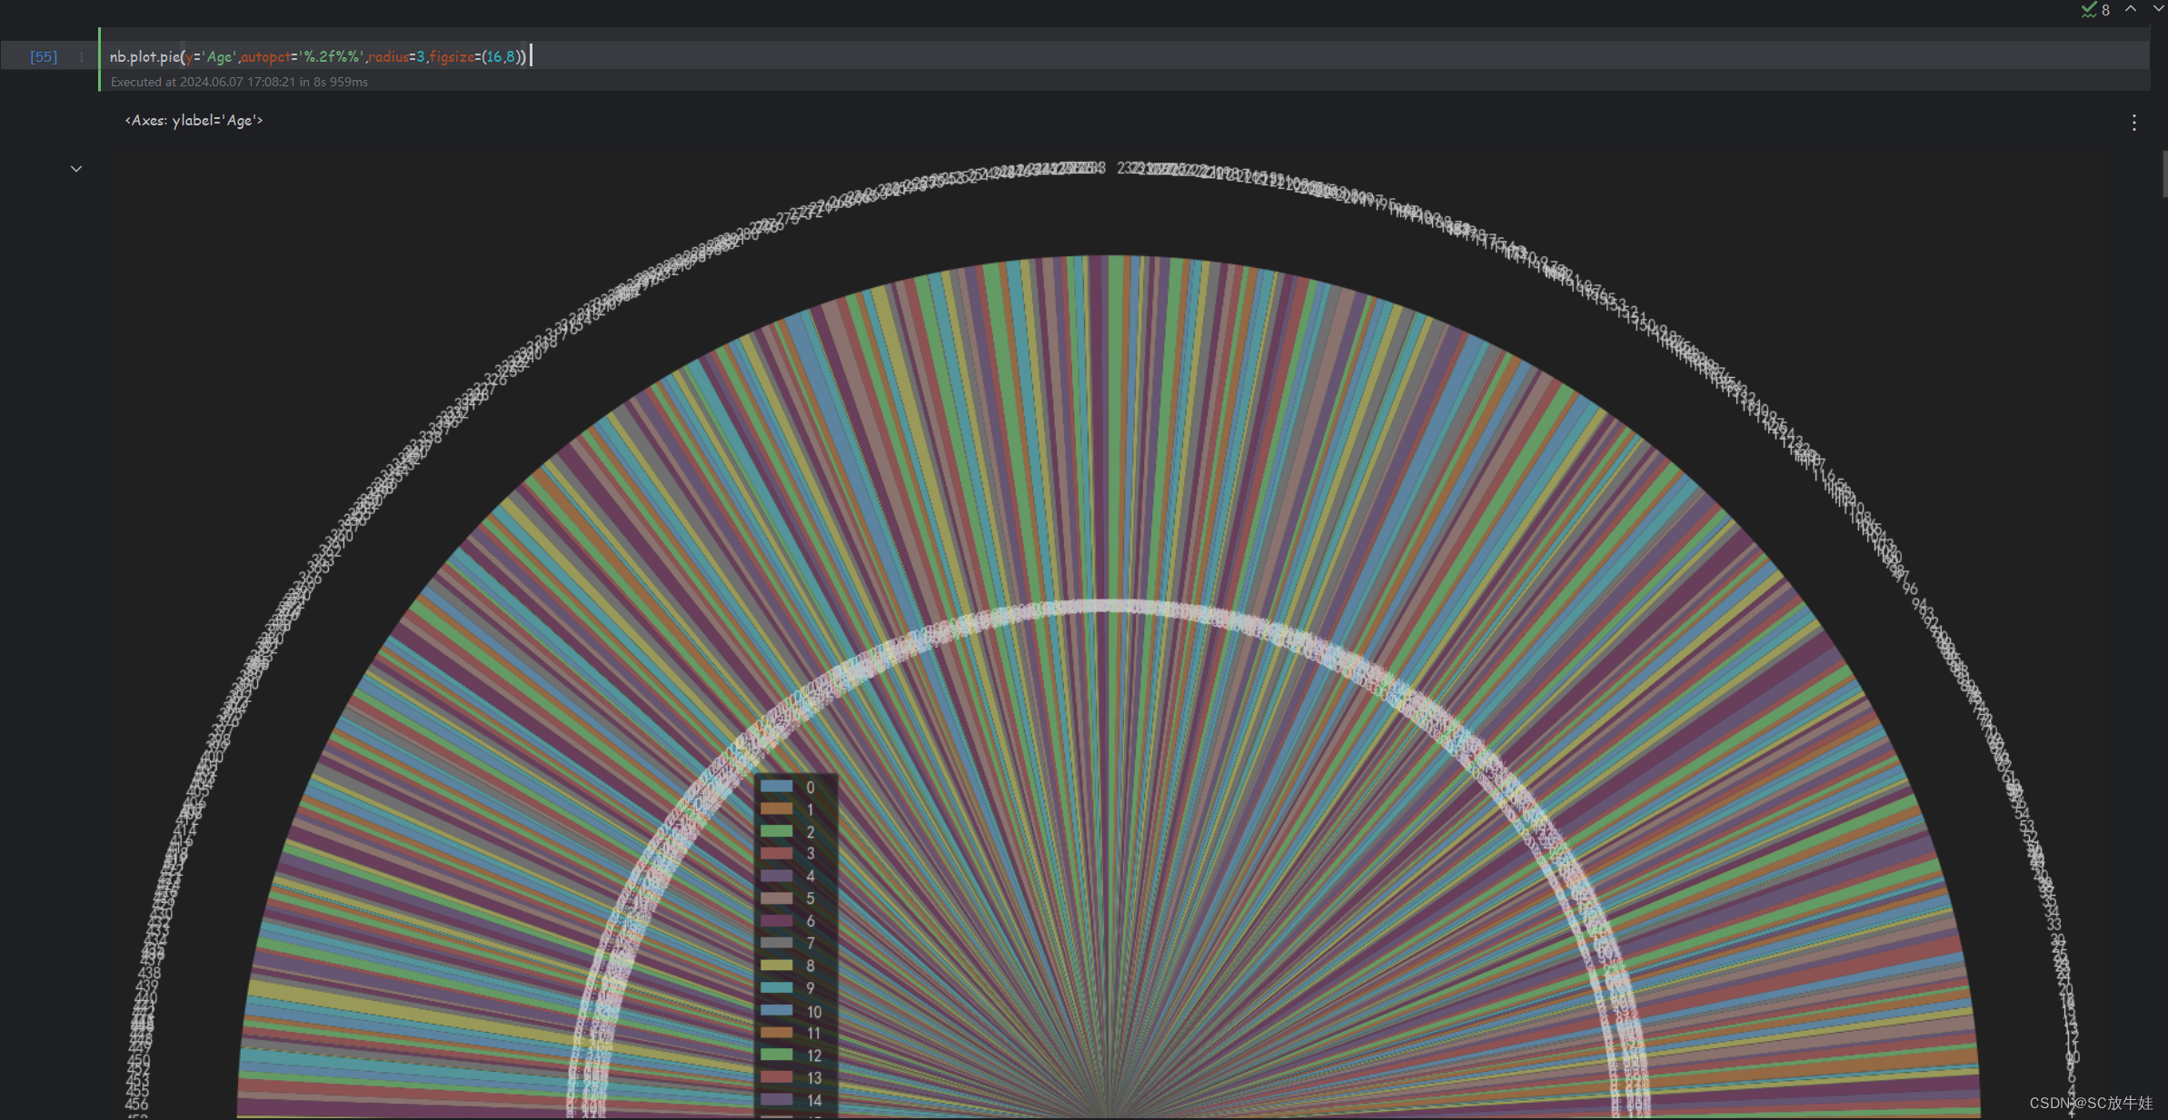Click the legend color swatch for entry 8
The width and height of the screenshot is (2168, 1120).
coord(777,966)
